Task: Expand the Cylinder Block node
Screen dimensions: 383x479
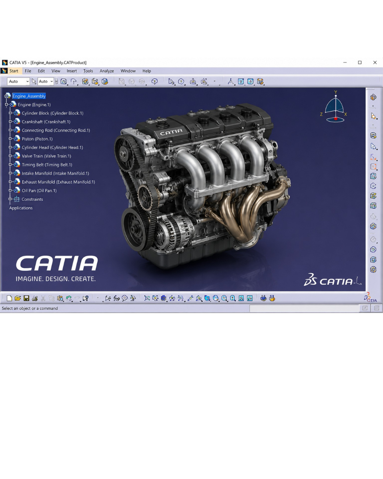Action: point(10,113)
